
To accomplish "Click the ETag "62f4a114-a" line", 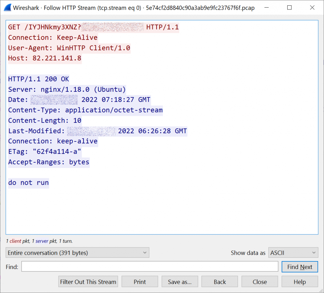I will coord(45,152).
